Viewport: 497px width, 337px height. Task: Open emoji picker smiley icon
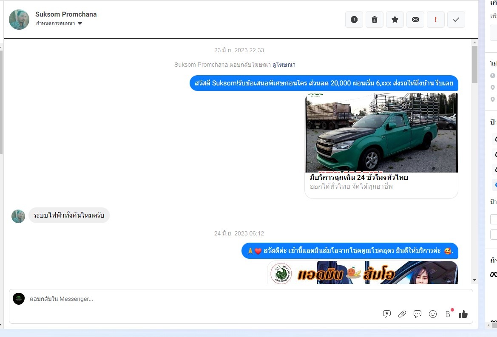click(x=433, y=314)
